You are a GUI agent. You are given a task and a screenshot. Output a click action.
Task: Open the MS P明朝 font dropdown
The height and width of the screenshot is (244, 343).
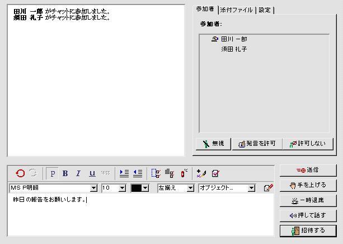(93, 188)
